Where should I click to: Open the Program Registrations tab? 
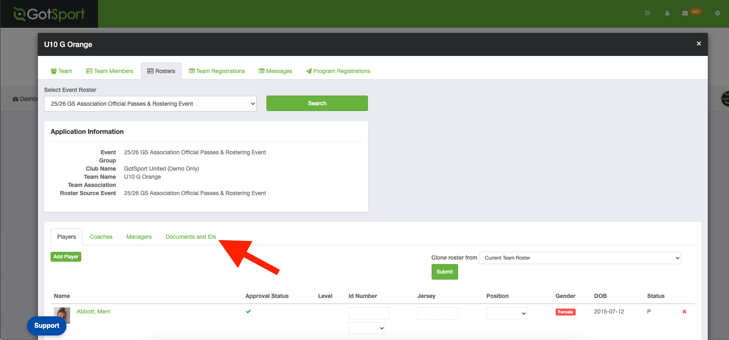[x=338, y=71]
